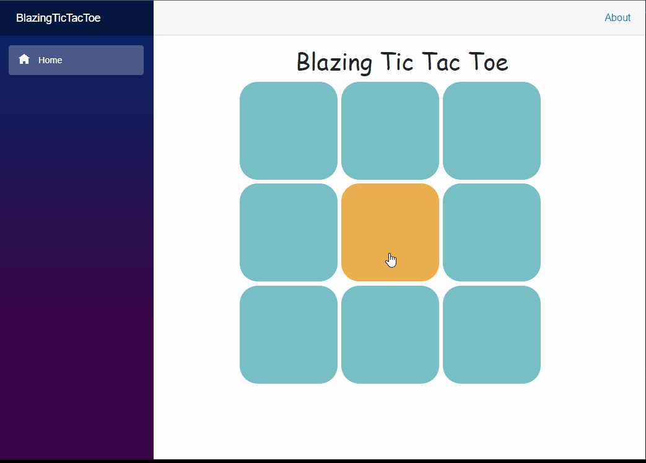Select the bottom-right tic tac toe square
Image resolution: width=646 pixels, height=463 pixels.
(491, 335)
